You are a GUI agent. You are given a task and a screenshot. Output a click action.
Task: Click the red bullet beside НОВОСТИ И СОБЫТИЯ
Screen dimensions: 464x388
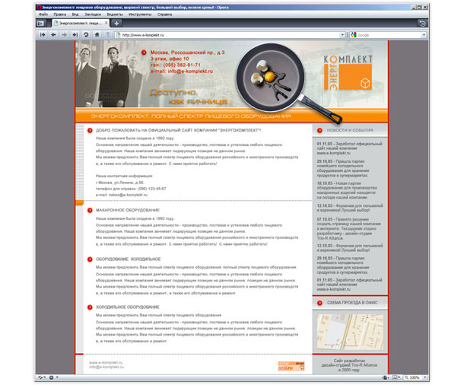point(319,130)
